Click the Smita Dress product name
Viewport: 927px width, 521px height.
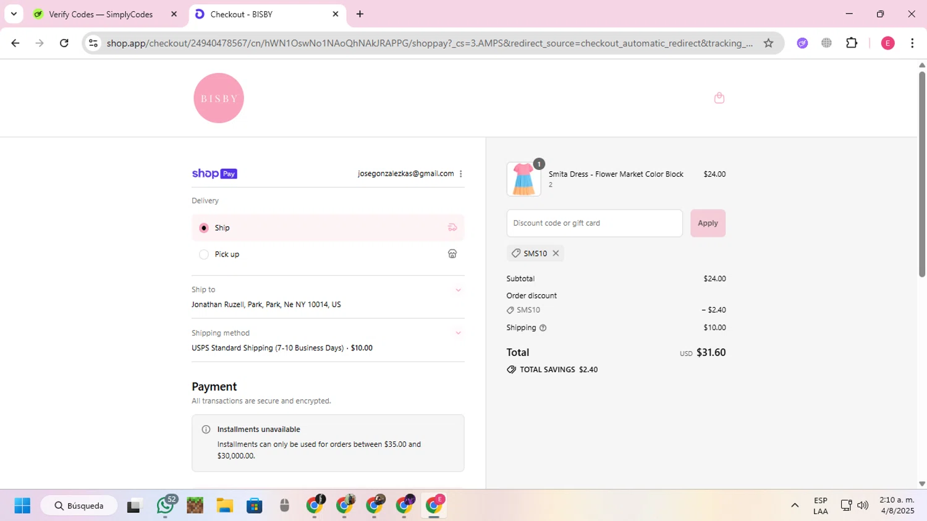click(616, 174)
